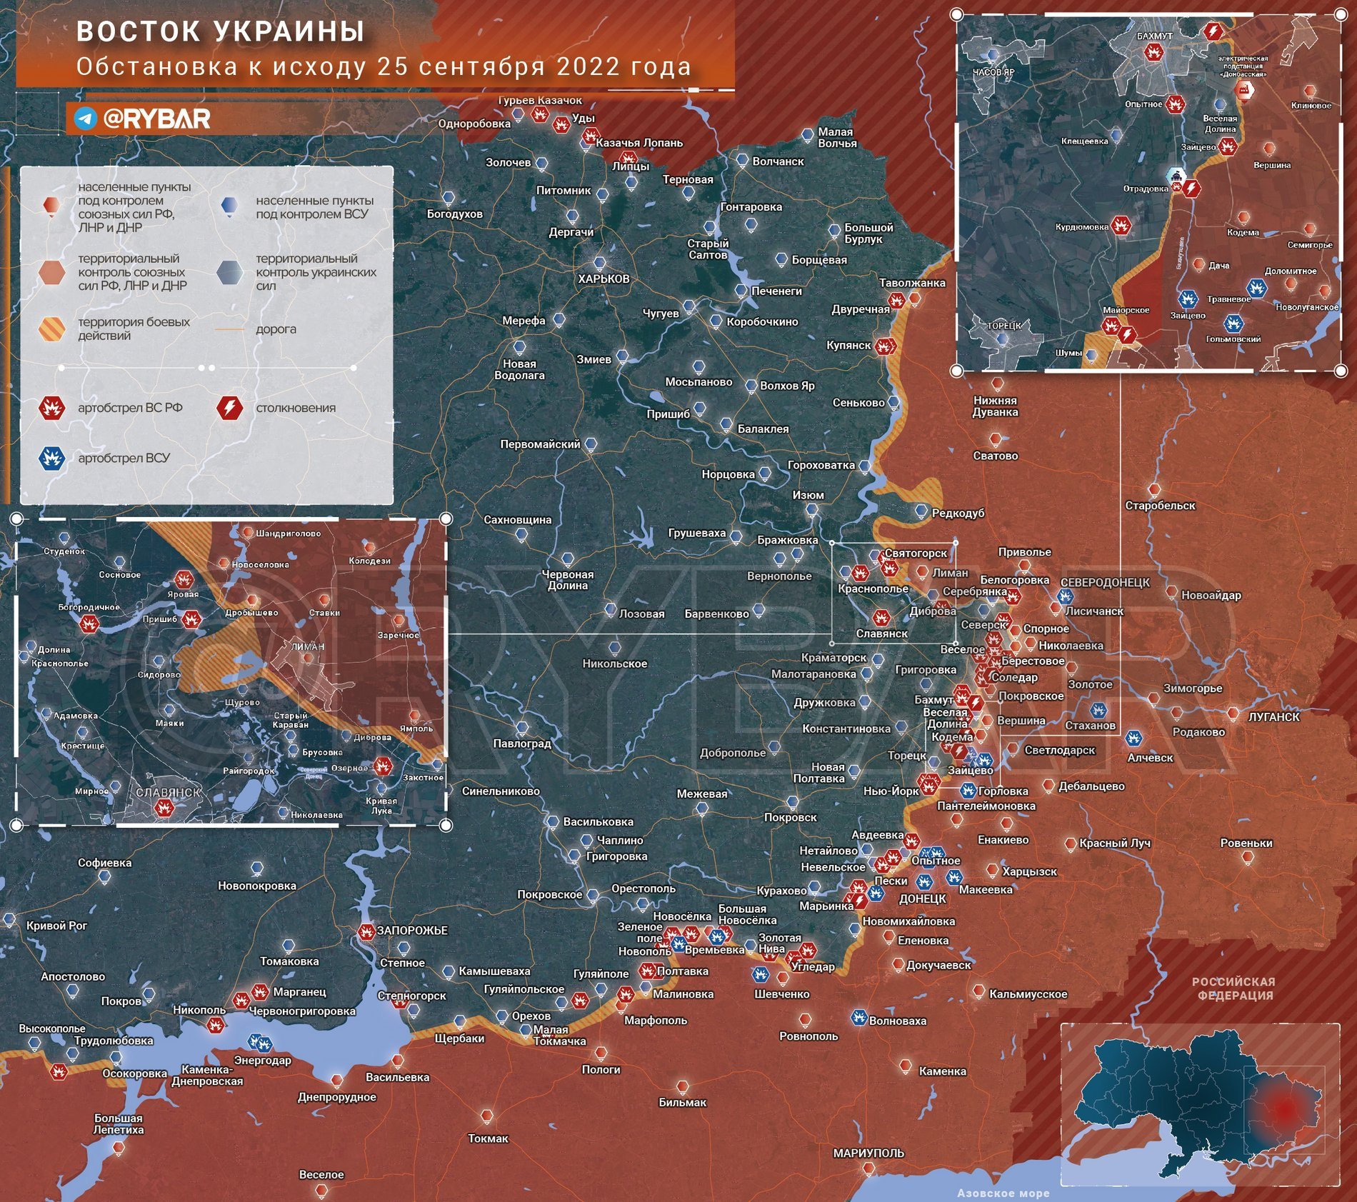Click the red shelling icon at Купянск
Screen dimensions: 1357x1202
click(885, 347)
